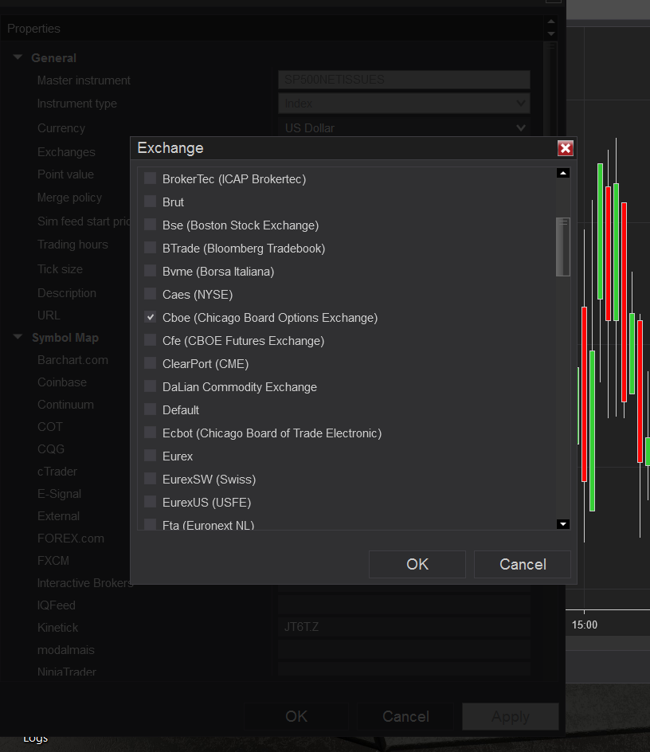The image size is (650, 752).
Task: Tick DaLian Commodity Exchange checkbox
Action: click(x=150, y=386)
